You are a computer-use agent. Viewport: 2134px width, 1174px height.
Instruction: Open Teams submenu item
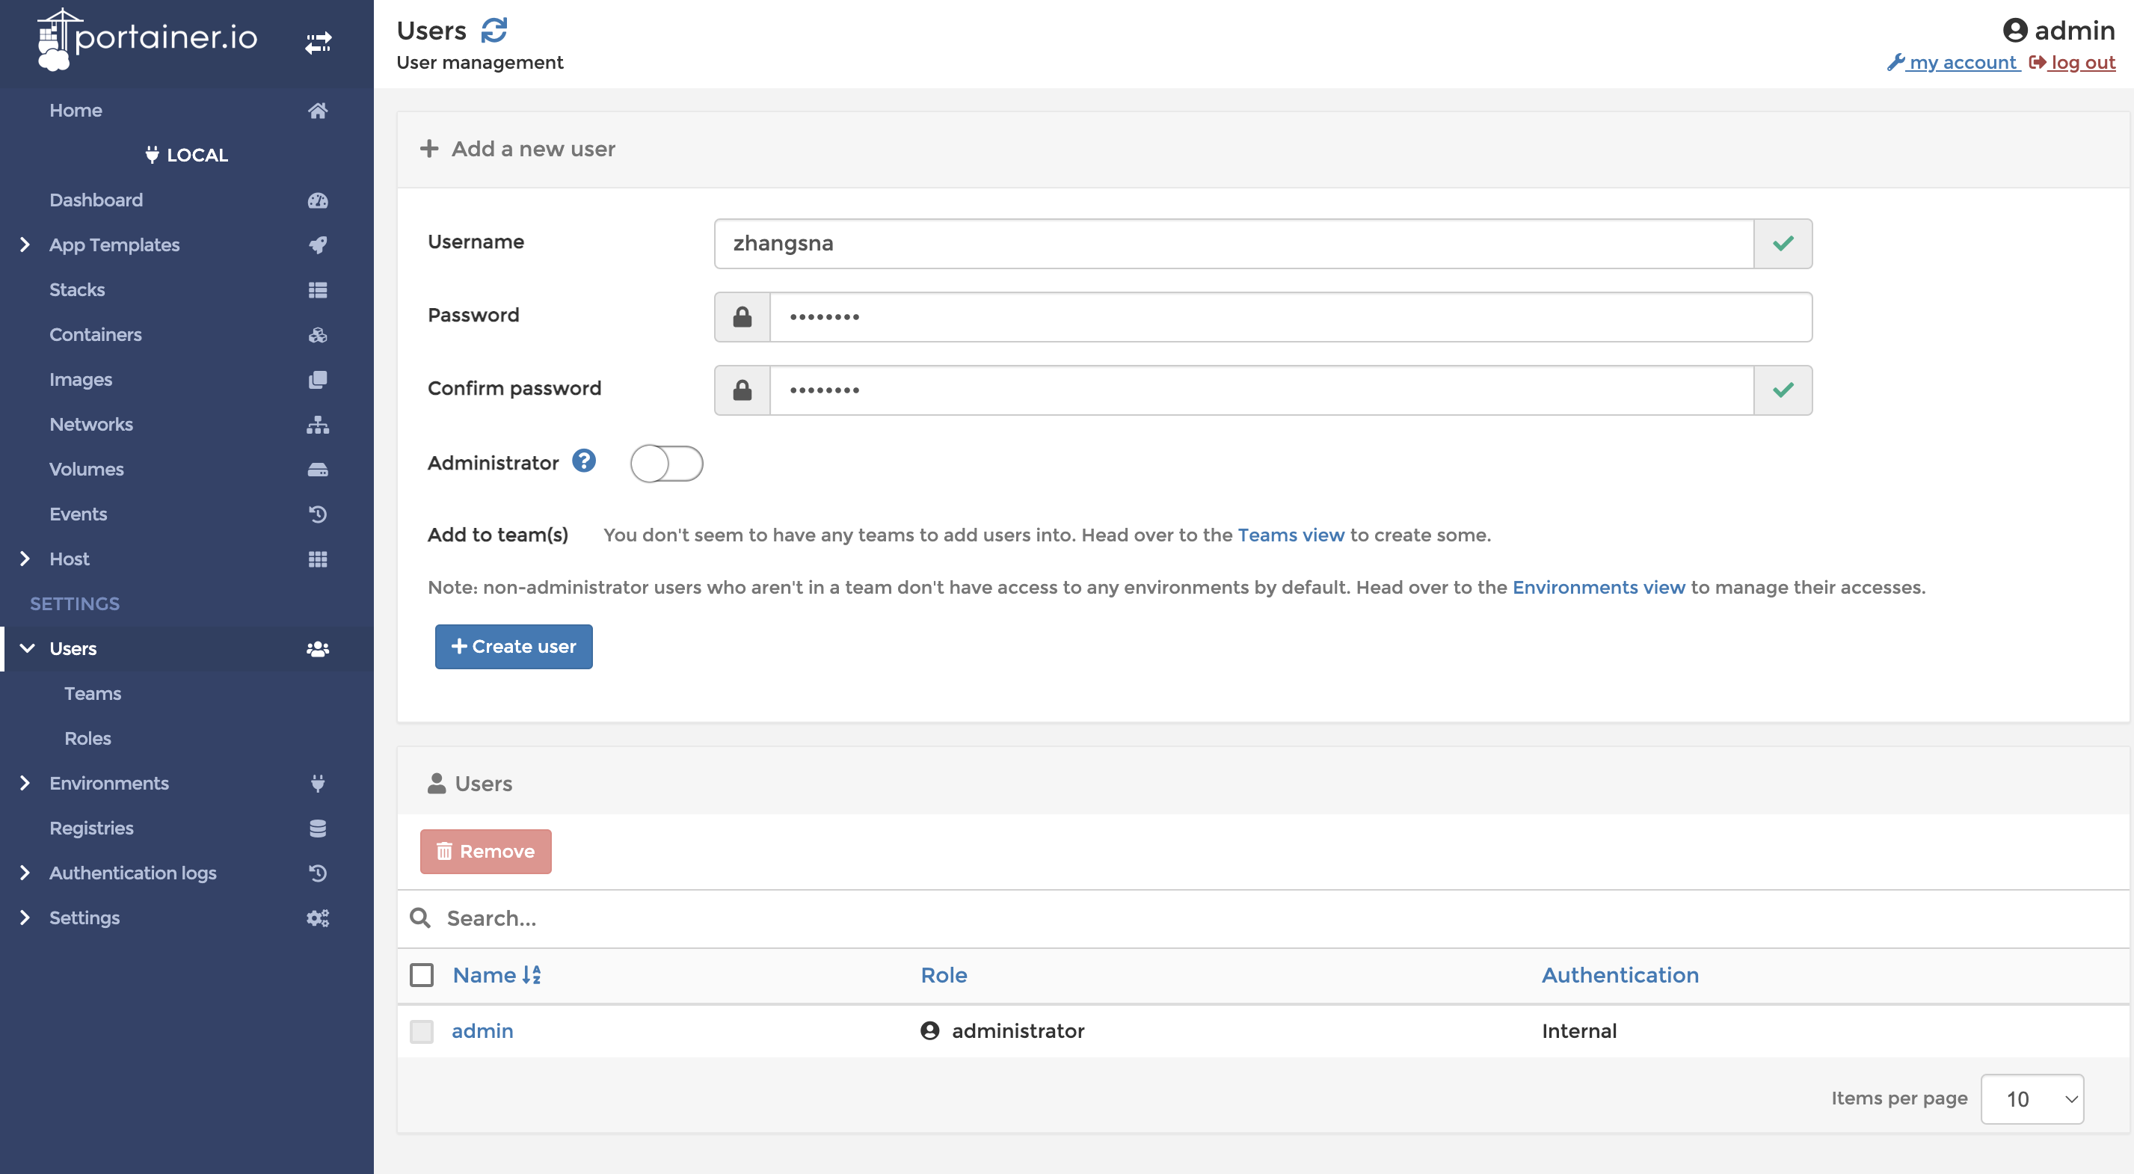[93, 693]
